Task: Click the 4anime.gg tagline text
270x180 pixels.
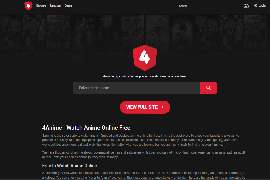Action: (145, 76)
